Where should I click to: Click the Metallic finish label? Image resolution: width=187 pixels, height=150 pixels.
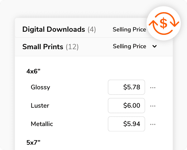42,124
